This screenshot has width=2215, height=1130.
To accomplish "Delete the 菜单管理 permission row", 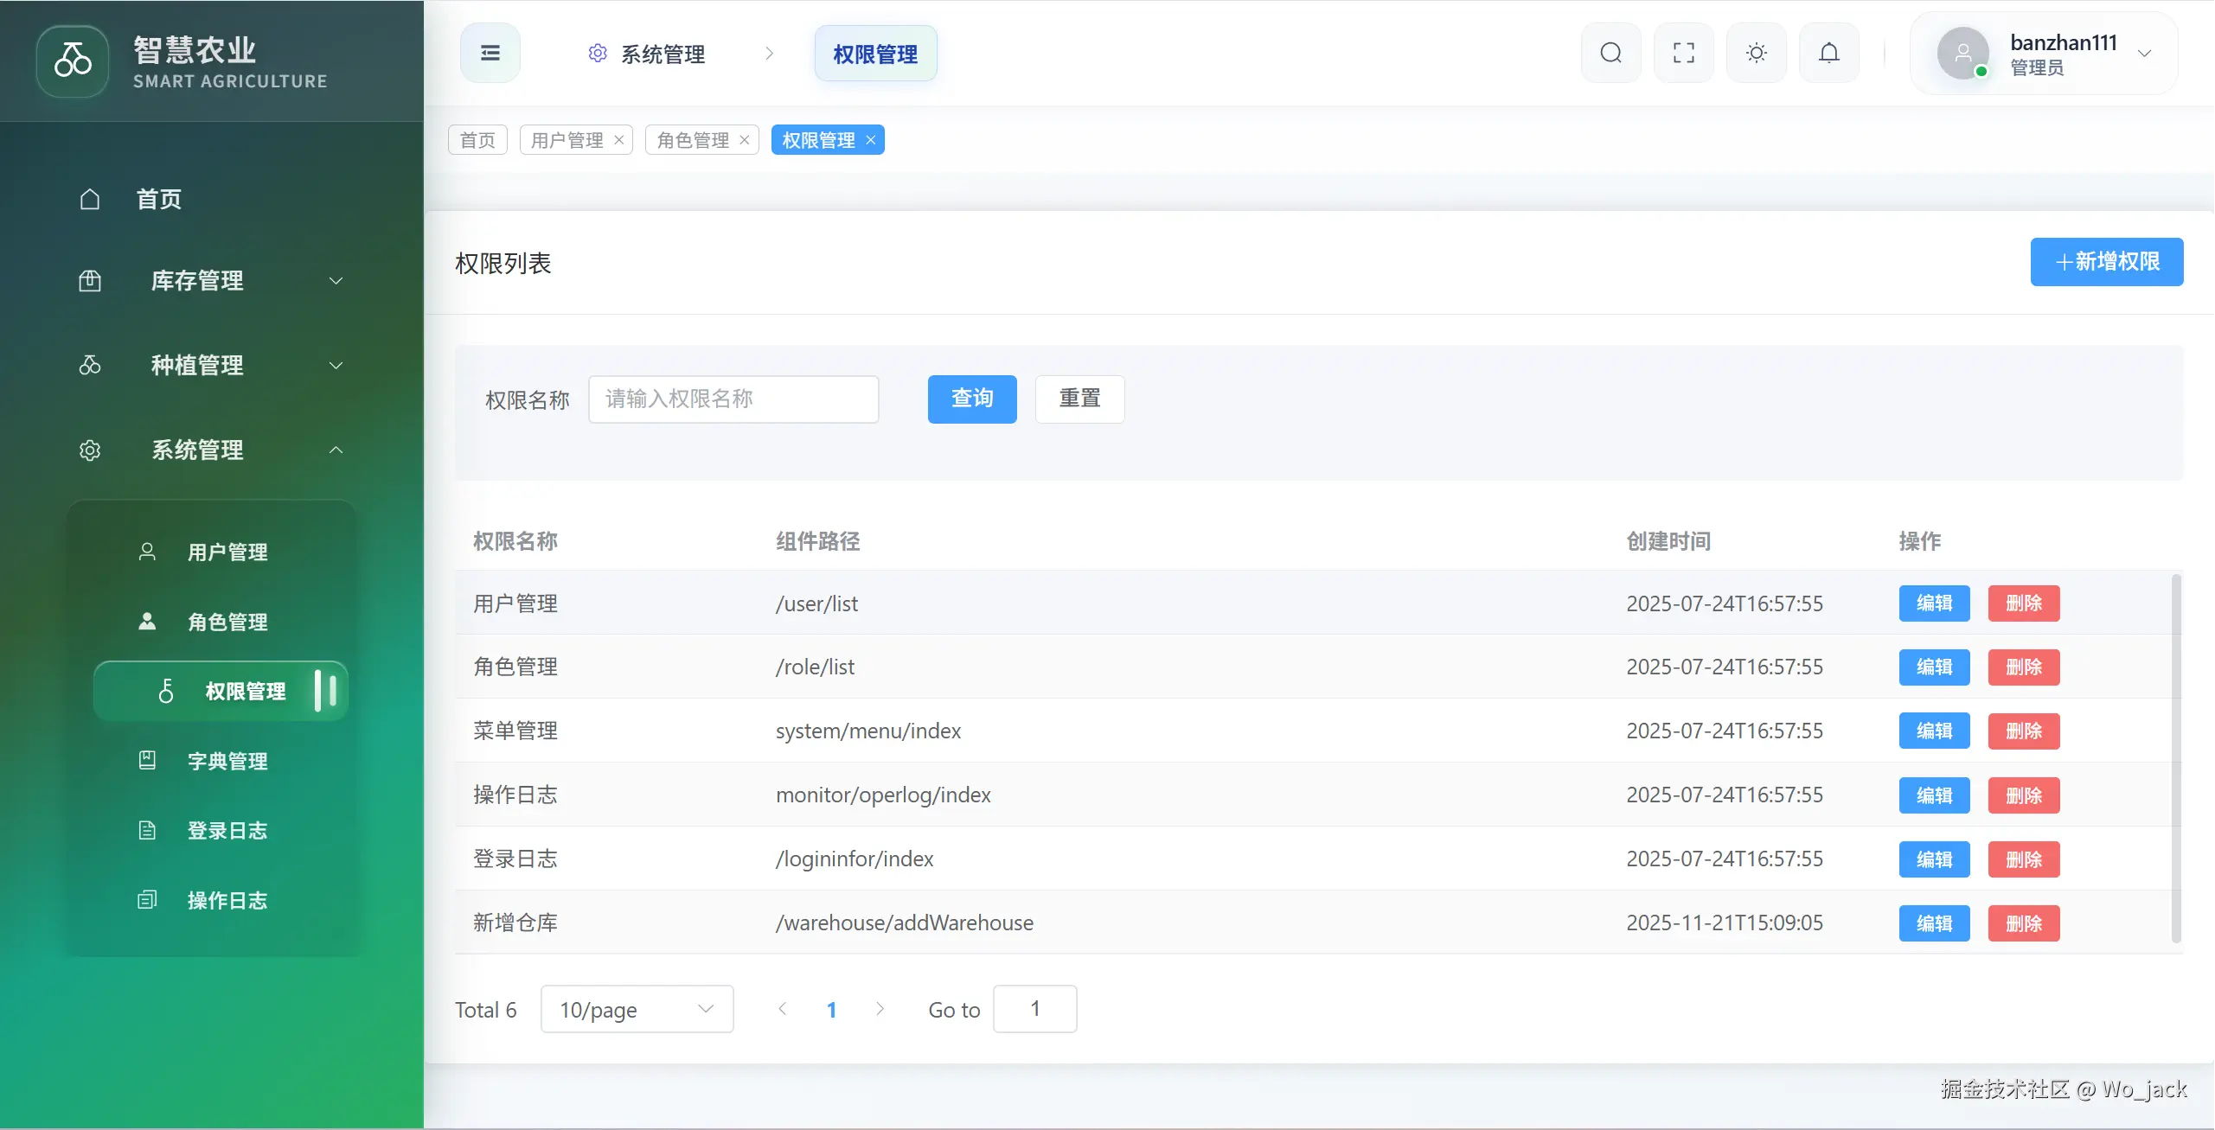I will 2023,731.
